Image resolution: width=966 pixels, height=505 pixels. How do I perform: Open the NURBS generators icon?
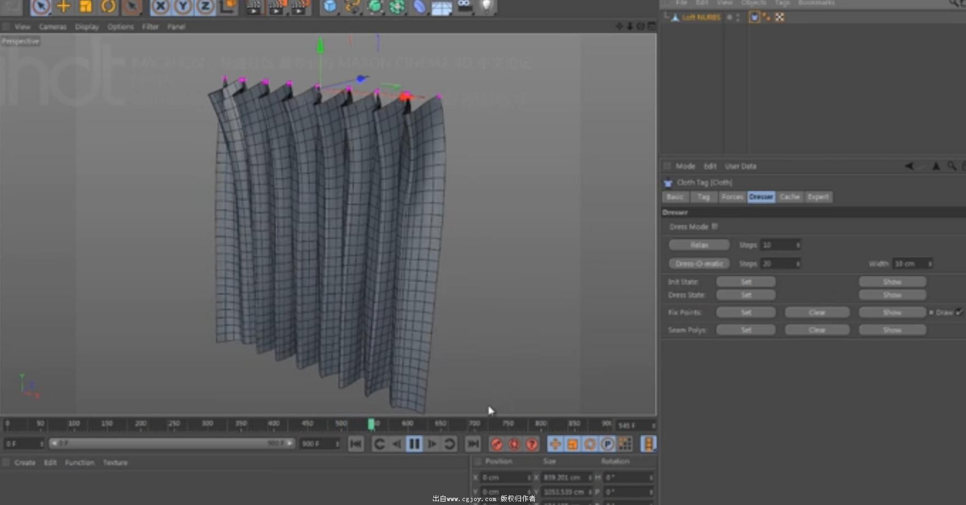click(x=375, y=6)
